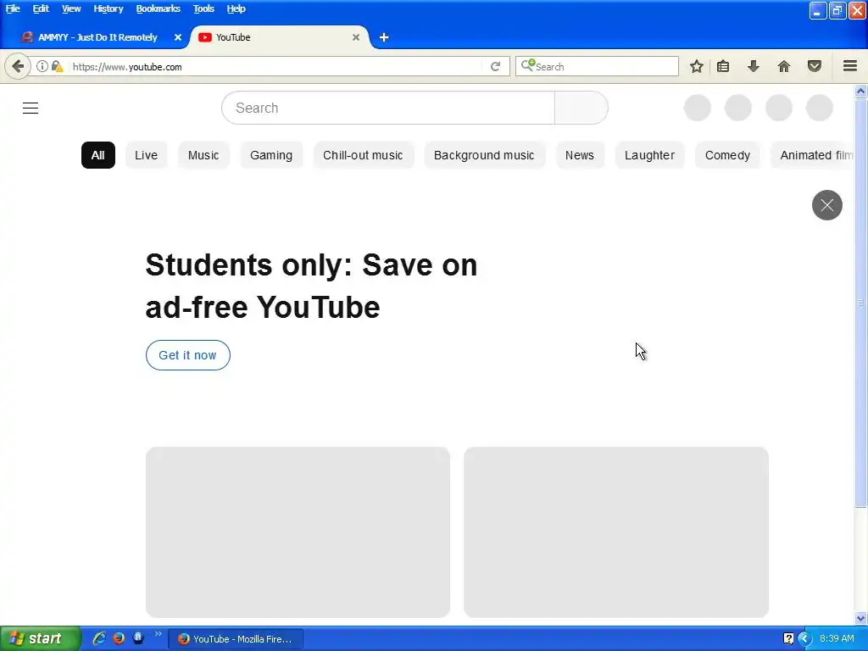Focus the YouTube Search field
This screenshot has height=651, width=868.
coord(388,108)
